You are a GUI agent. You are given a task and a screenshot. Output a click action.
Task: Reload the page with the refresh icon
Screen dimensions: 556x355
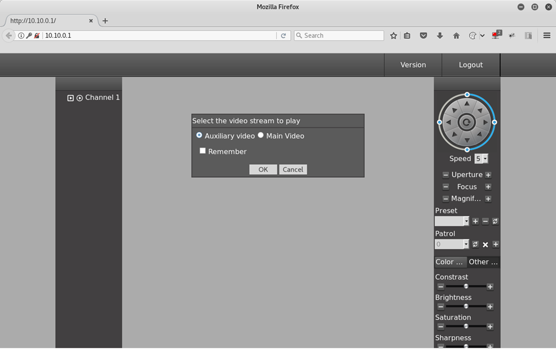pyautogui.click(x=283, y=36)
